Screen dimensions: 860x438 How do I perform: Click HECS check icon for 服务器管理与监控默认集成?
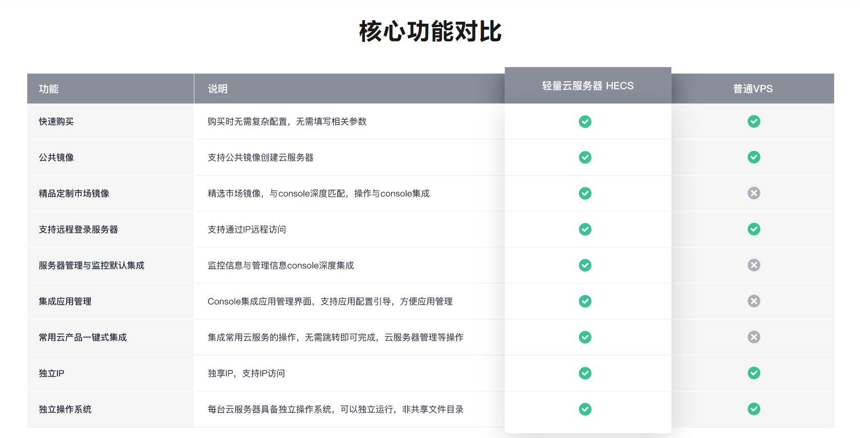(585, 265)
